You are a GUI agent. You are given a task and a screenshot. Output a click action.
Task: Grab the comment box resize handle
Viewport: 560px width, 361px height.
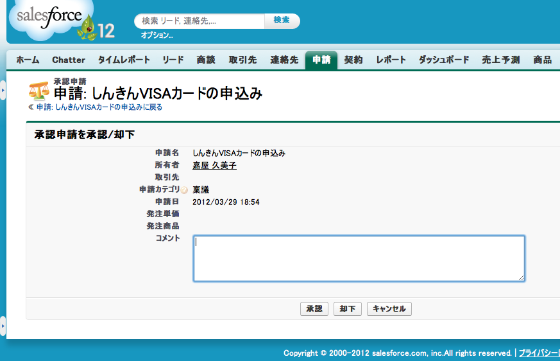click(x=521, y=277)
